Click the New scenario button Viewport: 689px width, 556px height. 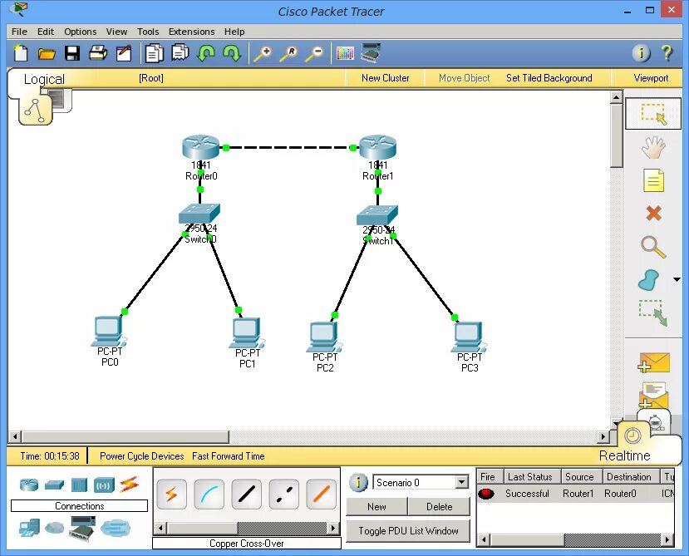376,506
